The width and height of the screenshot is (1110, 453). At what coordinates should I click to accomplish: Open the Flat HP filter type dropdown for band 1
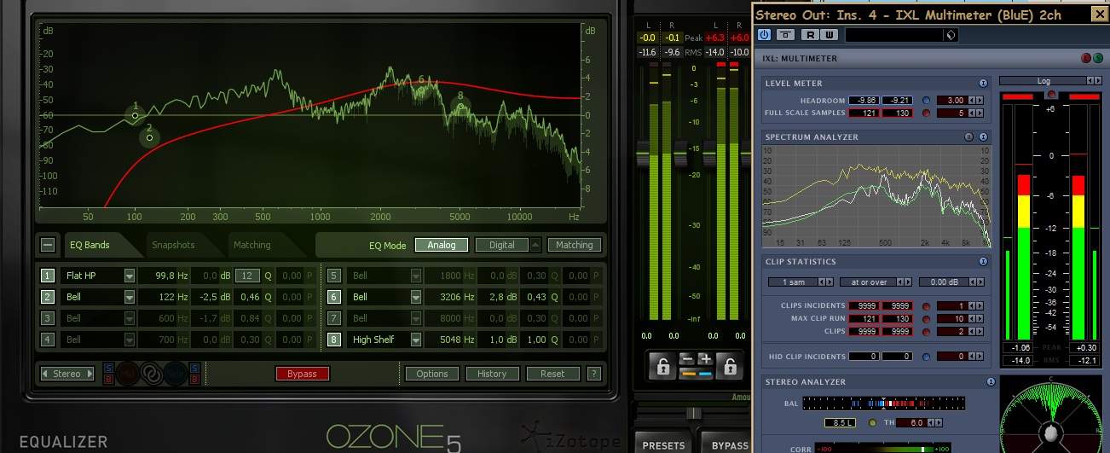click(130, 276)
